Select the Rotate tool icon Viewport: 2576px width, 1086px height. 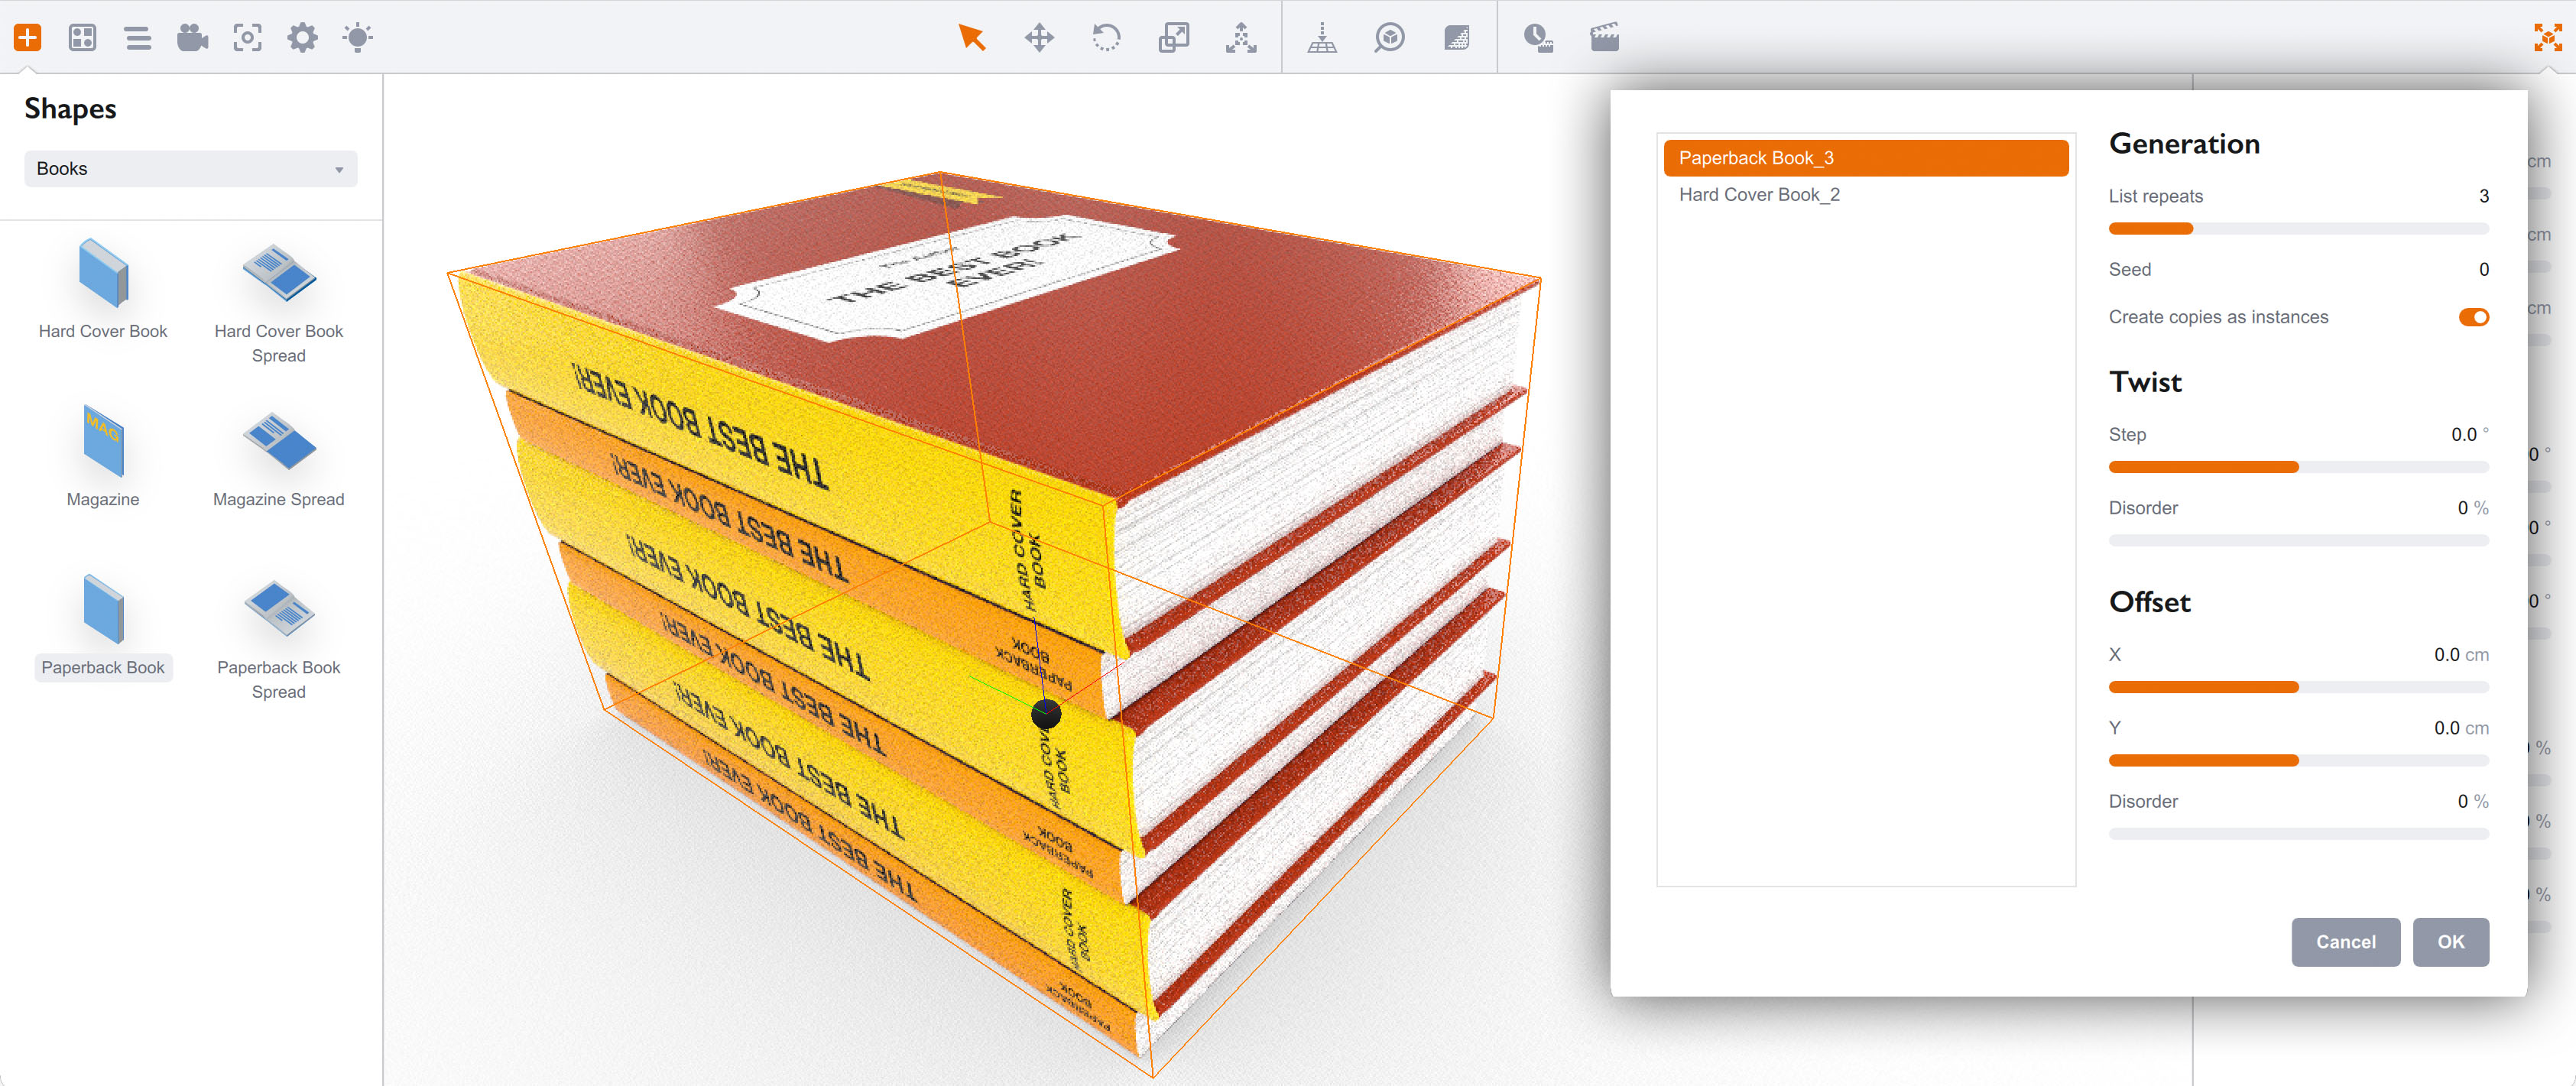1106,38
